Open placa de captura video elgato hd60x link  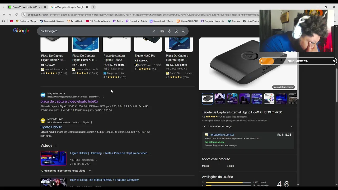coord(69,101)
